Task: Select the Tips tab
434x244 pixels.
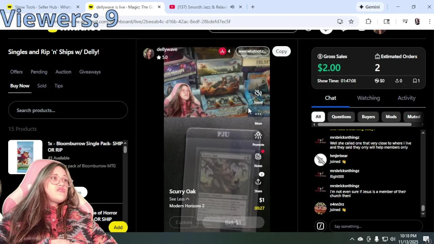Action: (59, 86)
